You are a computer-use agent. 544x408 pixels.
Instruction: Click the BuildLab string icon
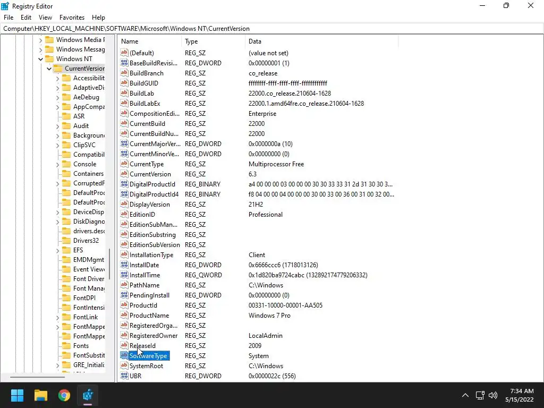pos(124,93)
